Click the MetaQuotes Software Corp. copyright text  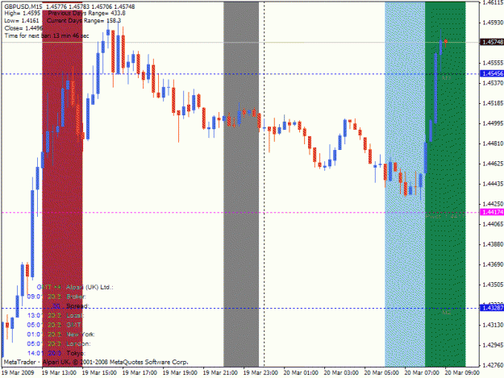point(96,362)
